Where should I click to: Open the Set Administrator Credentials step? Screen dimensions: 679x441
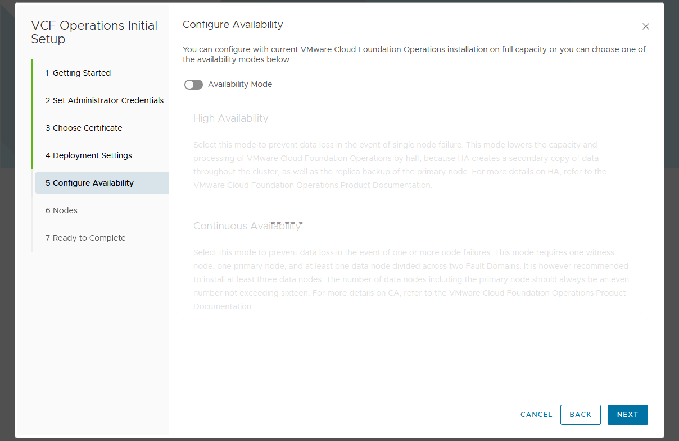click(105, 100)
